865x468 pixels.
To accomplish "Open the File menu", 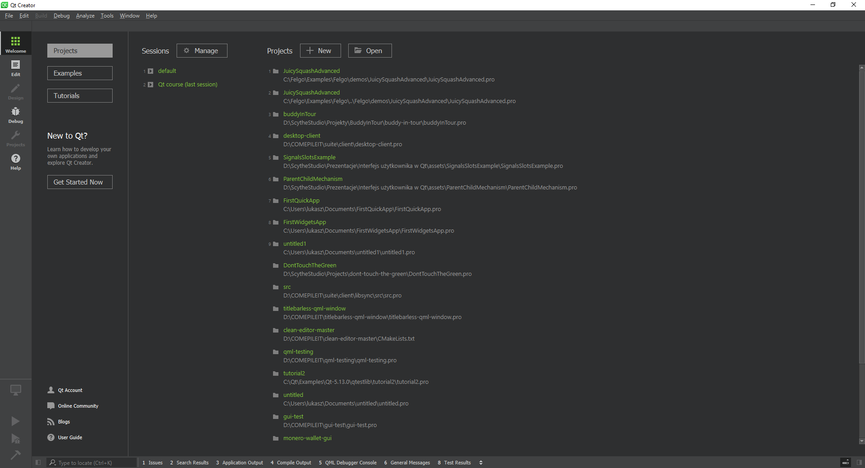I will click(x=9, y=16).
